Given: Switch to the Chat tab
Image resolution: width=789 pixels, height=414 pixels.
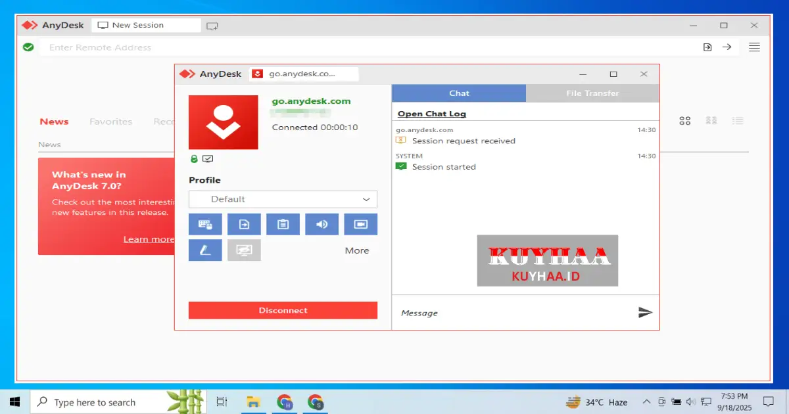Looking at the screenshot, I should coord(459,93).
